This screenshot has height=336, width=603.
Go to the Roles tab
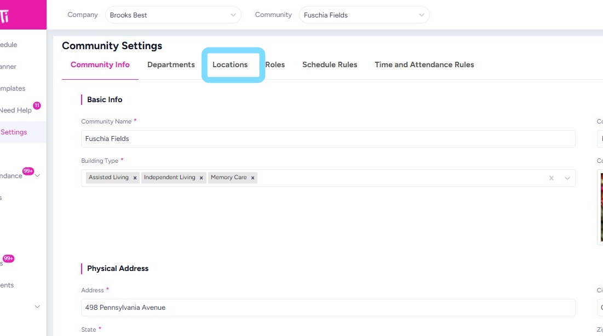pyautogui.click(x=275, y=64)
